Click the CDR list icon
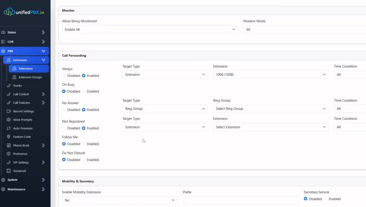 [3, 41]
